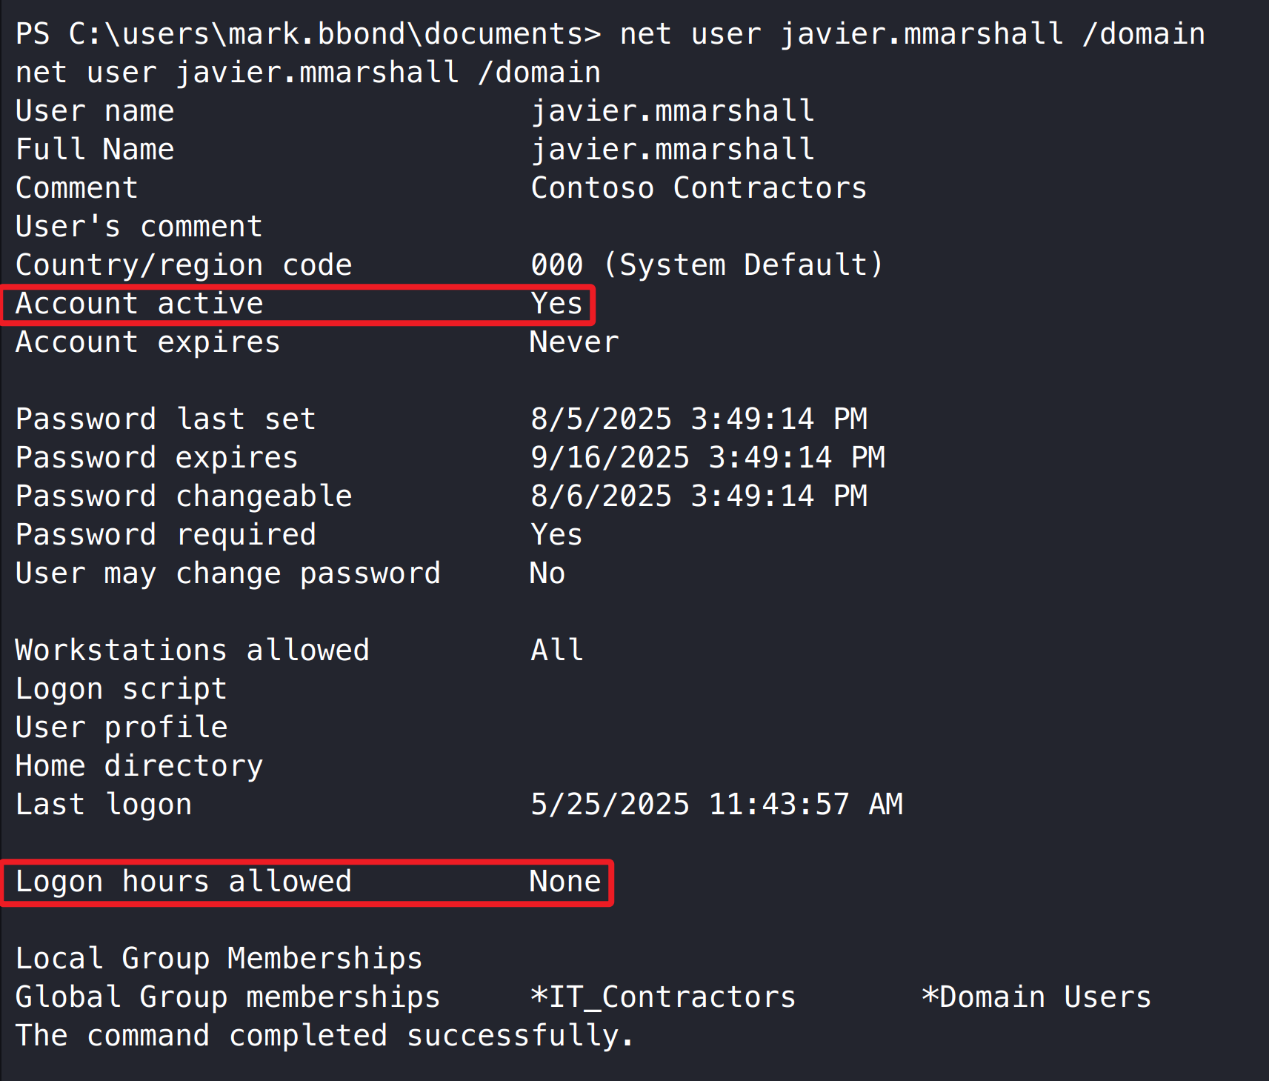
Task: Click the '*IT_Contractors' group membership
Action: pyautogui.click(x=663, y=997)
